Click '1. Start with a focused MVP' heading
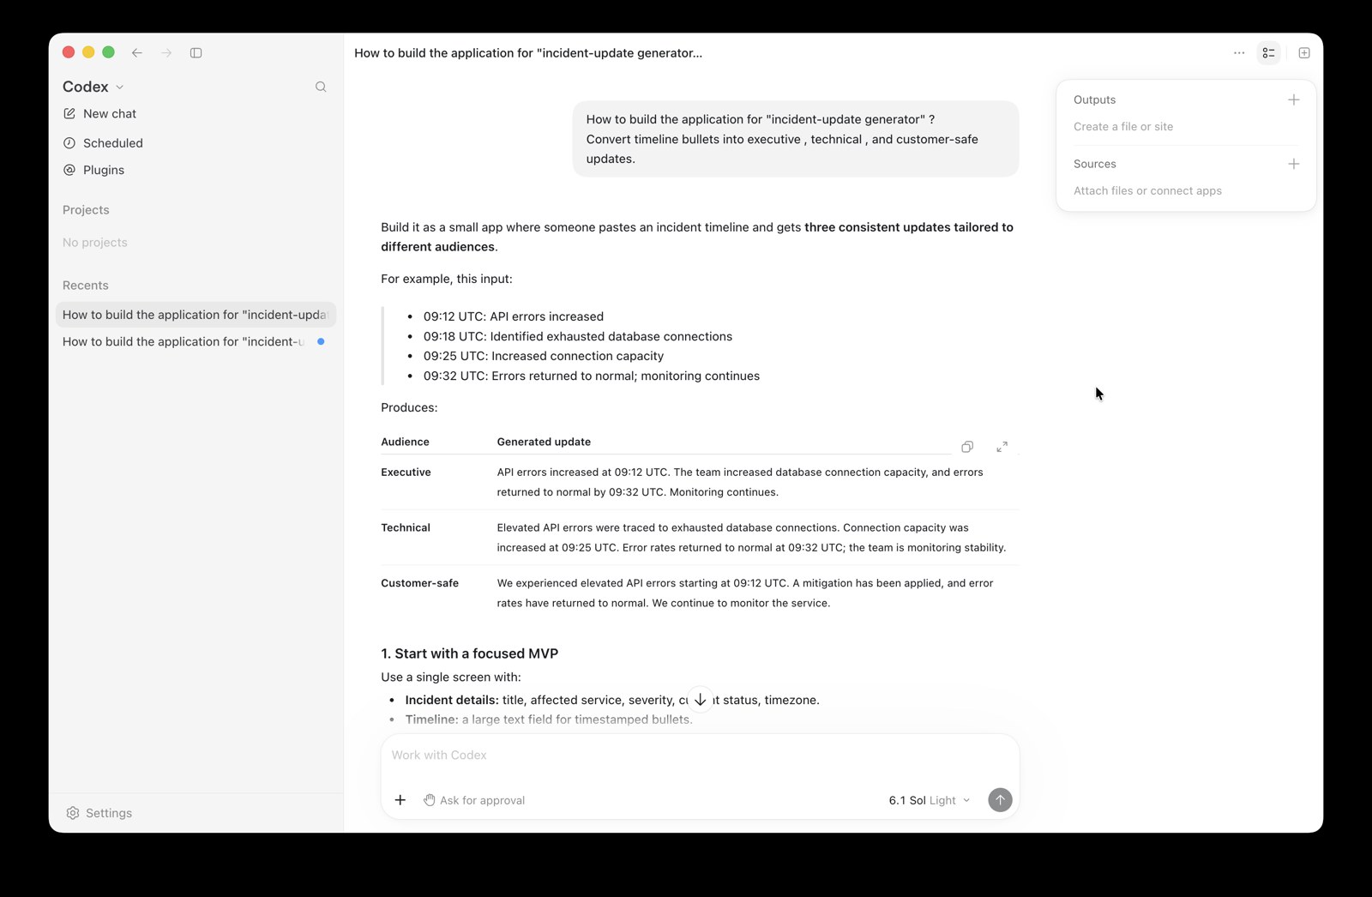 coord(470,653)
